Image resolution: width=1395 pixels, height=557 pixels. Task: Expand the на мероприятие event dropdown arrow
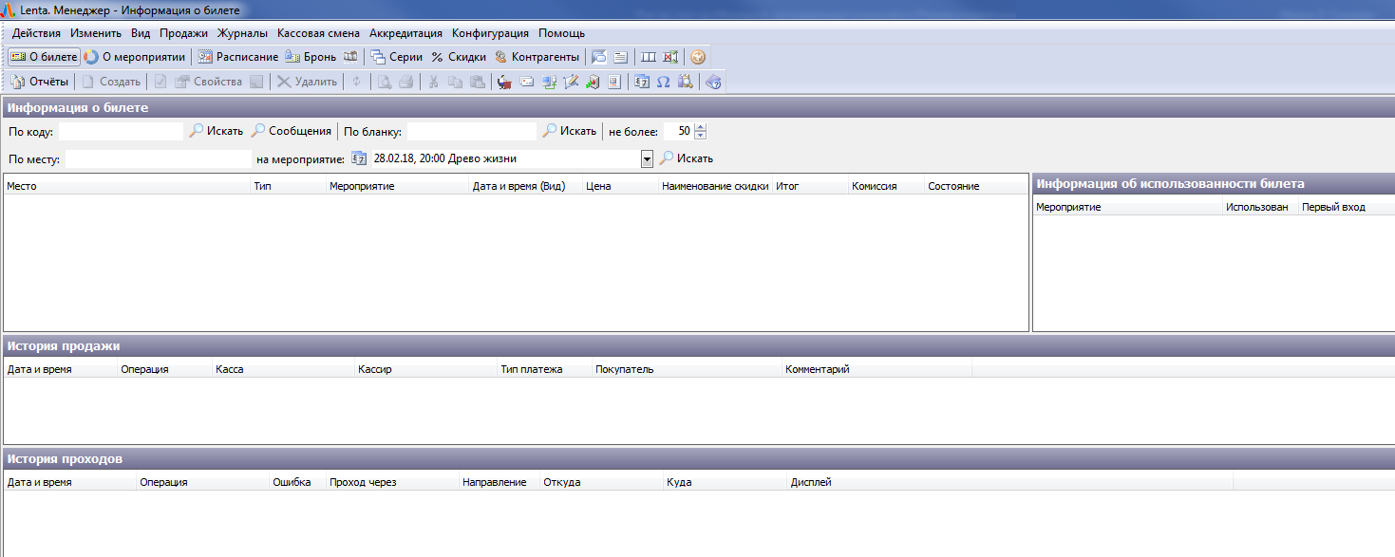click(647, 159)
